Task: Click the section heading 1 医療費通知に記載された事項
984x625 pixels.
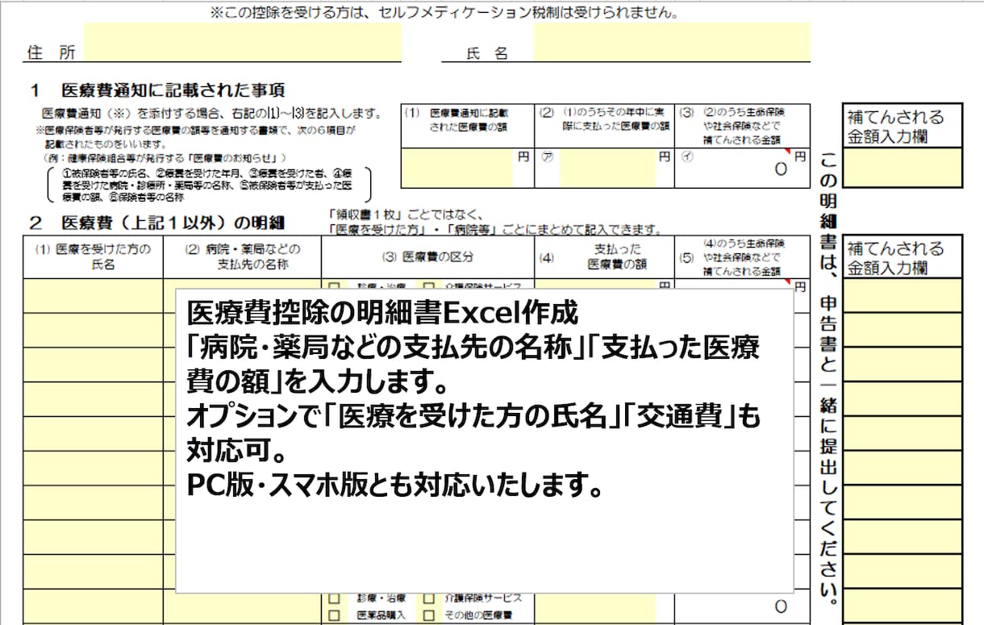Action: tap(157, 90)
